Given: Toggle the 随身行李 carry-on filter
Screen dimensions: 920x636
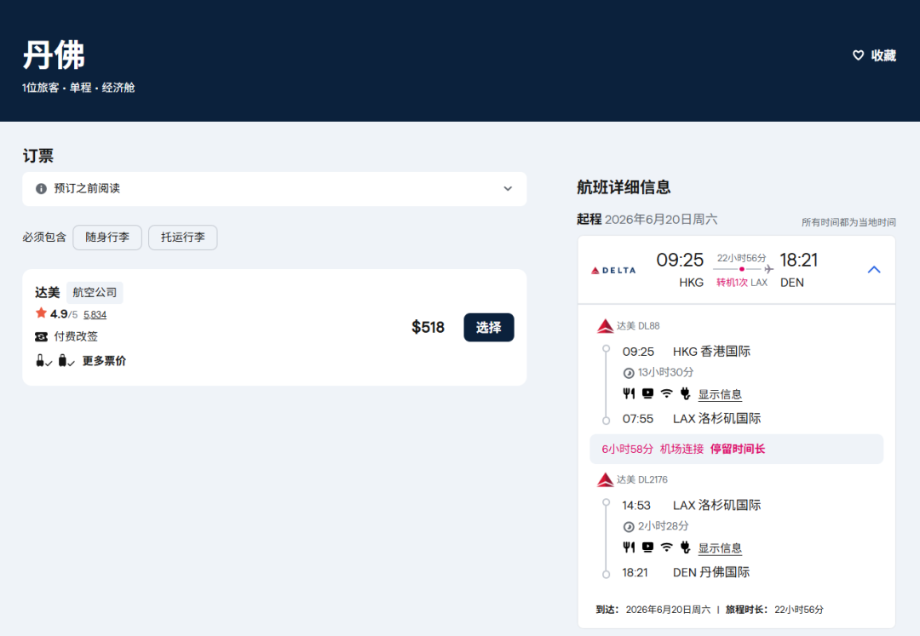Looking at the screenshot, I should coord(107,238).
